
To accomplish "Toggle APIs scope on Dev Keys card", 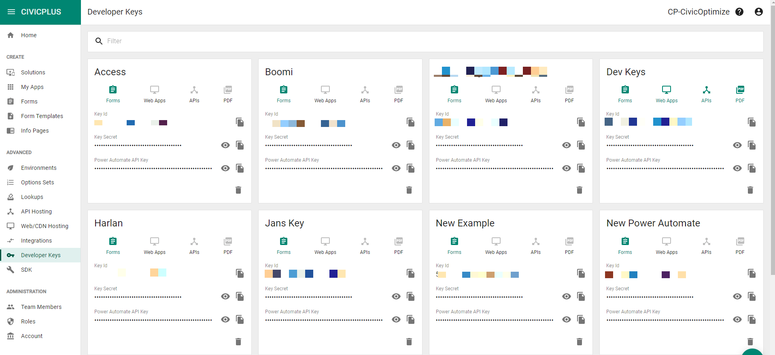I will (707, 94).
